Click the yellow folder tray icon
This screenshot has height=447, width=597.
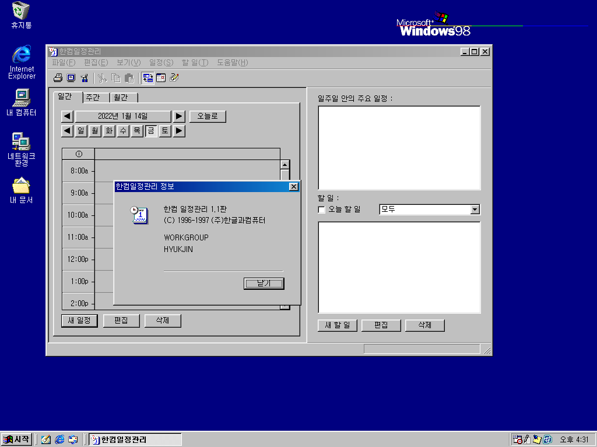537,439
